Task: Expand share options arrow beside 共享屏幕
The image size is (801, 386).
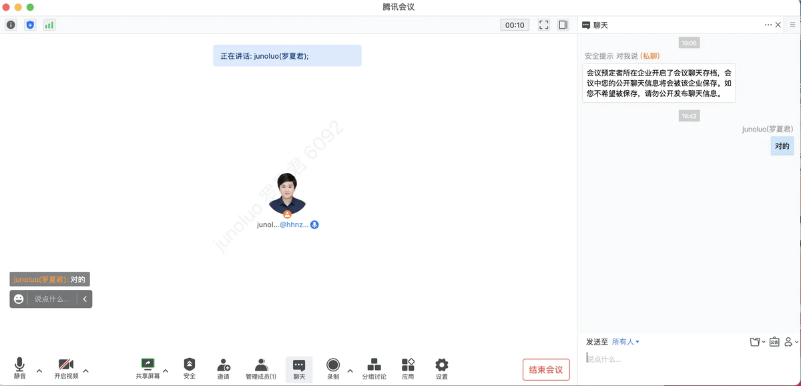Action: pos(166,371)
